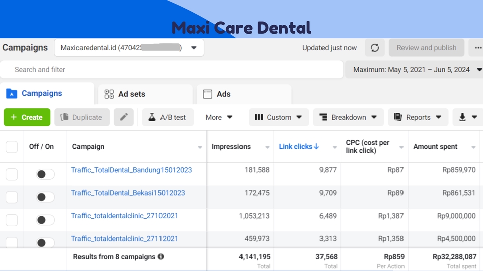Open the three-dots more options menu

click(x=478, y=48)
